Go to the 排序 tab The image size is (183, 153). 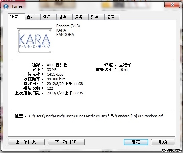click(65, 17)
